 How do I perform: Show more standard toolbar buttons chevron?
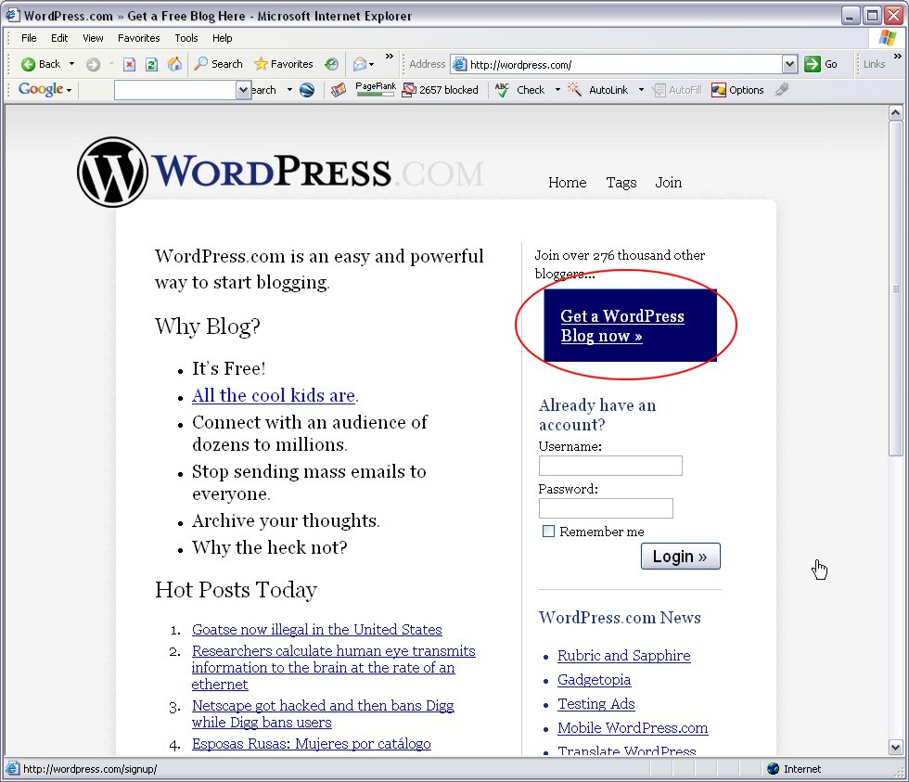(x=390, y=57)
